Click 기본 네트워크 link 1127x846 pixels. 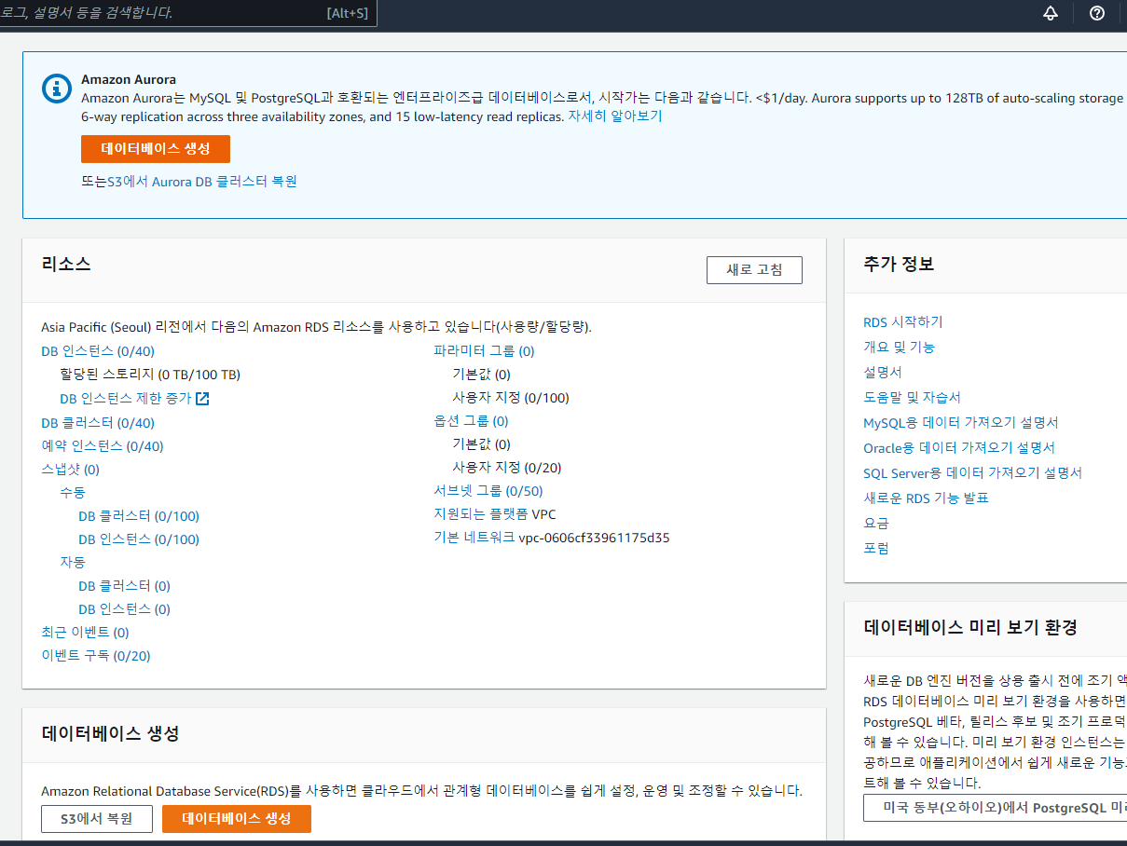click(x=474, y=538)
